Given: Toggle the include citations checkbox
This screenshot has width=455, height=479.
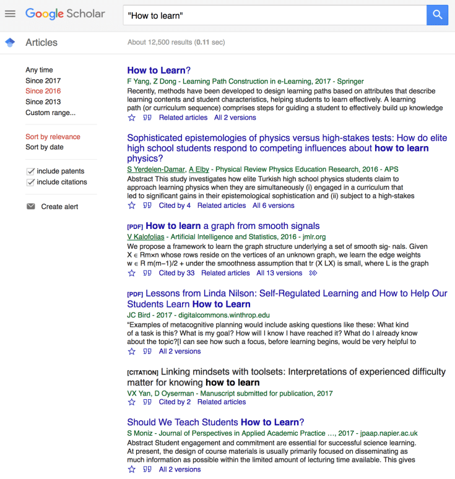Looking at the screenshot, I should (30, 183).
